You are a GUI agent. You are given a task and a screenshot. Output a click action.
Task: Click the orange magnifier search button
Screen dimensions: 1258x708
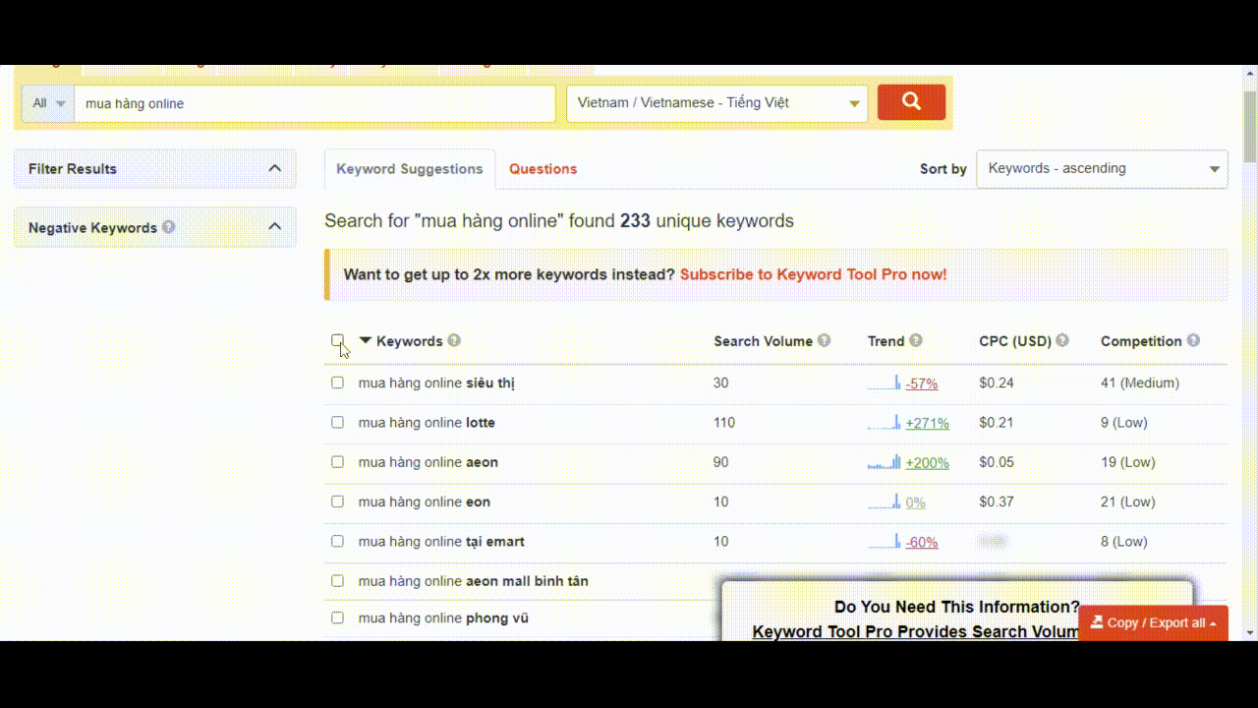(911, 102)
